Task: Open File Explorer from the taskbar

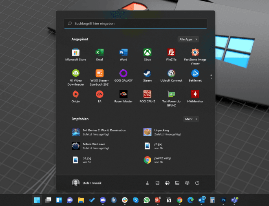Action: pyautogui.click(x=81, y=200)
